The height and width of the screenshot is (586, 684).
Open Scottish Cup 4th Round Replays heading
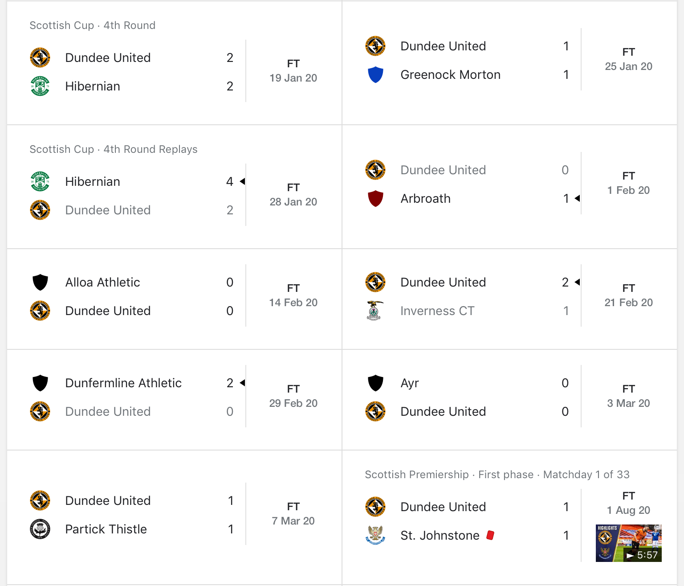(x=114, y=149)
